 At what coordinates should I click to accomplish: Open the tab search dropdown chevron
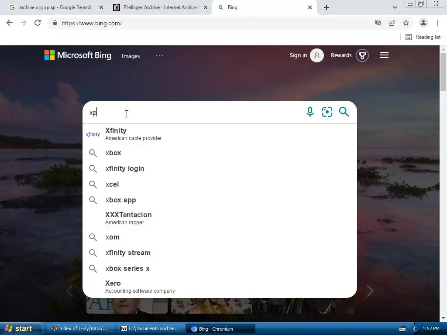(395, 7)
